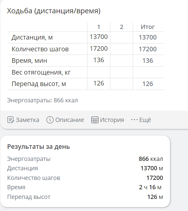This screenshot has width=188, height=211.
Task: Click the Заметка note icon
Action: coord(11,120)
